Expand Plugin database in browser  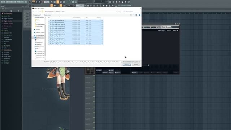tap(8, 18)
